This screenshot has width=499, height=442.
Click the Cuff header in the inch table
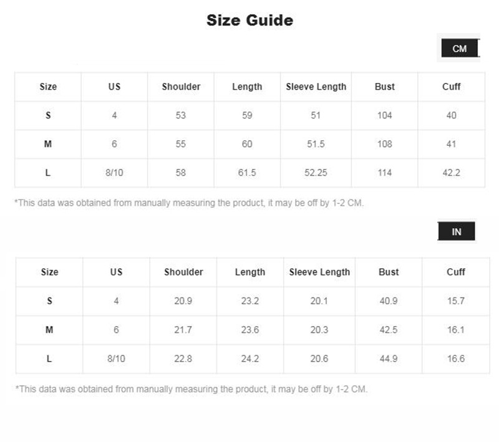(456, 272)
